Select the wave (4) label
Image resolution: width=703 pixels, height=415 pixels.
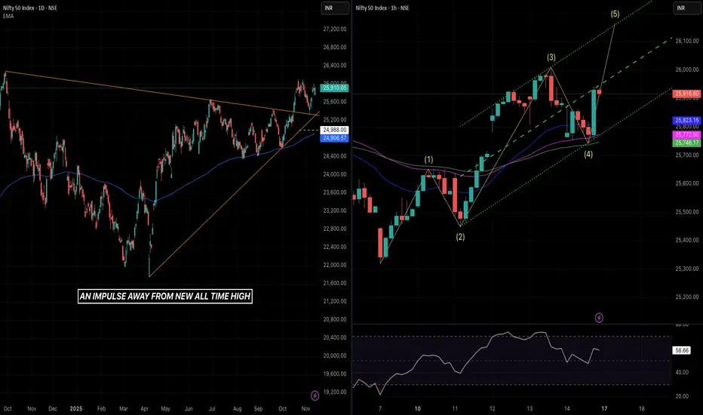588,155
